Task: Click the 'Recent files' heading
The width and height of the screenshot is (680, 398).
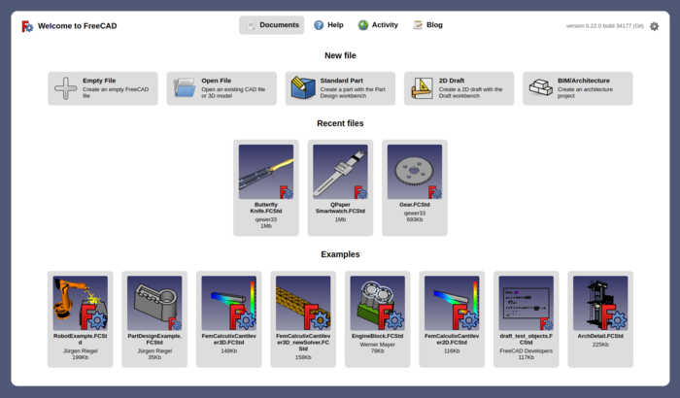Action: (x=340, y=123)
